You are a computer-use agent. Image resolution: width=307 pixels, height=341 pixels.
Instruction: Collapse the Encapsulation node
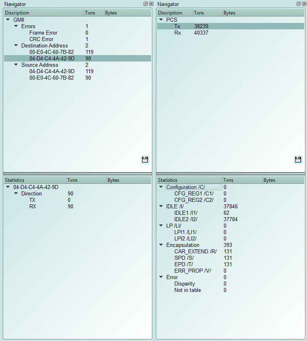point(161,245)
